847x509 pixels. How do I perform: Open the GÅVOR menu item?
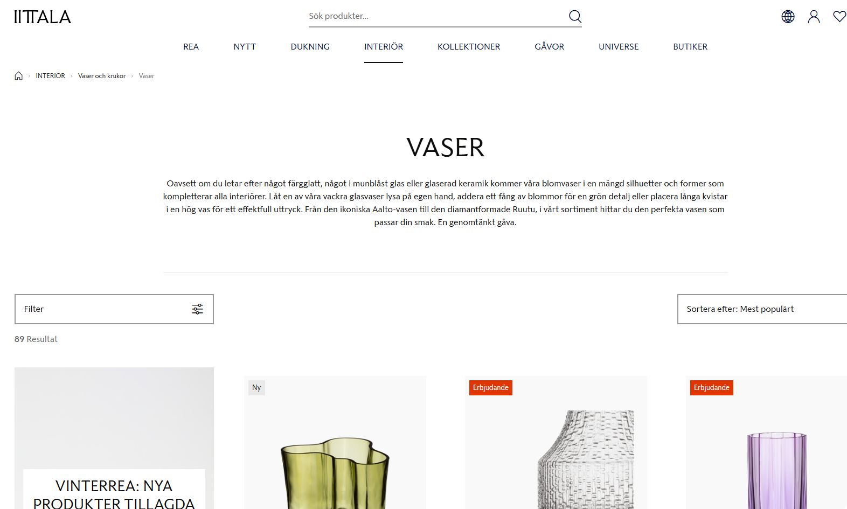point(550,47)
